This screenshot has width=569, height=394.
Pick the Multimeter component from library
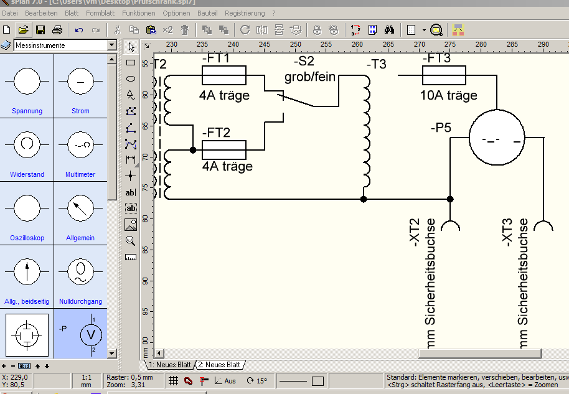pyautogui.click(x=80, y=150)
